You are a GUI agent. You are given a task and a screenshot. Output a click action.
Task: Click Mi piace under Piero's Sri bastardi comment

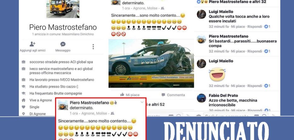tap(238, 51)
